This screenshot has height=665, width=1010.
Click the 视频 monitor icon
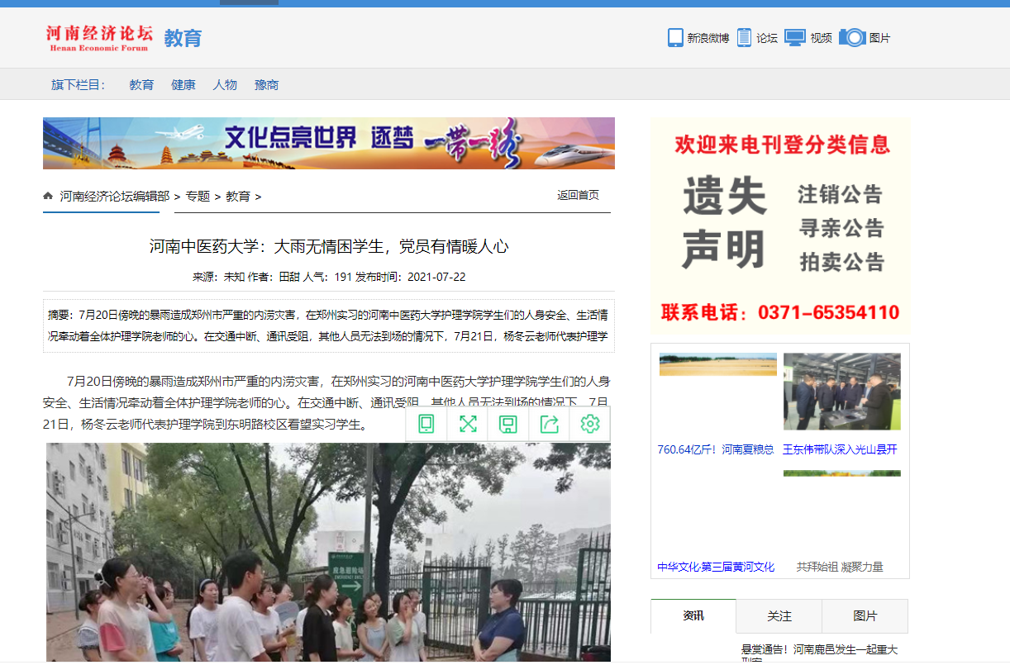click(x=794, y=38)
